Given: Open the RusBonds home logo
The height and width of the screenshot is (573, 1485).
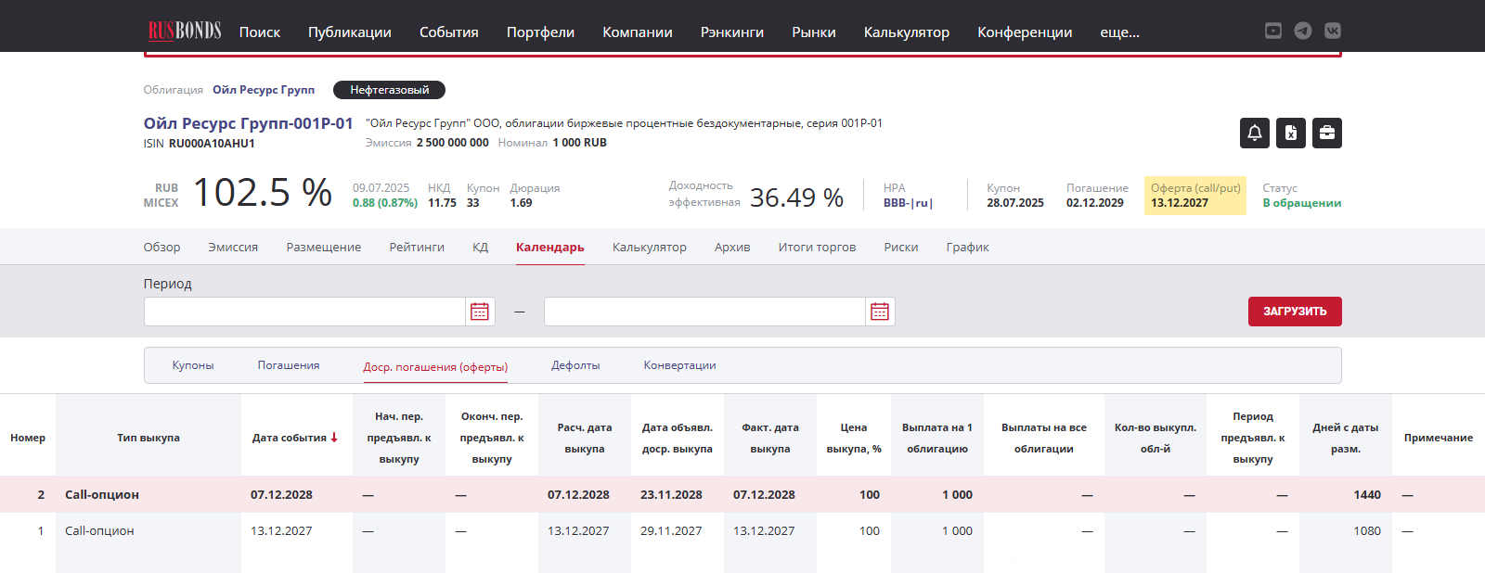Looking at the screenshot, I should [x=185, y=31].
